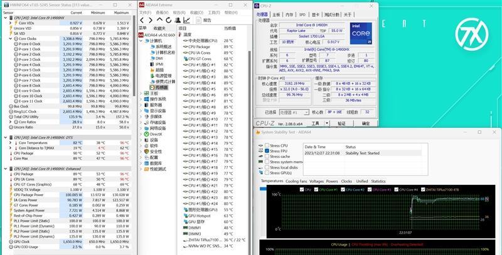Expand Core VIDs row in HWiNFO64
The image size is (502, 255).
pos(11,23)
